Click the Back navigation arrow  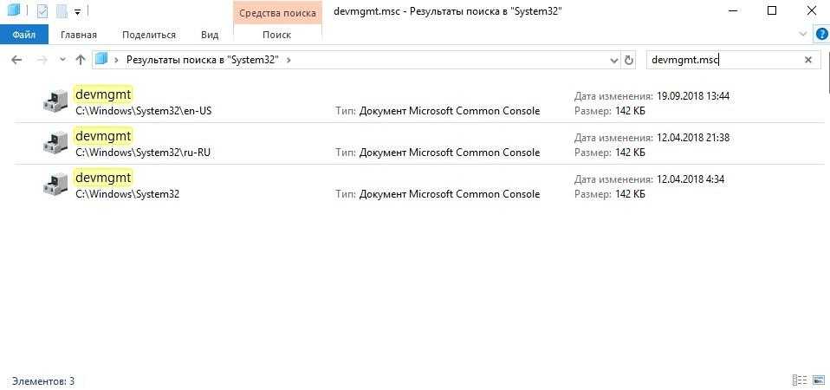(x=16, y=60)
